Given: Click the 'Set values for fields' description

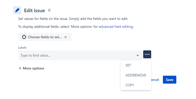Looking at the screenshot, I should 73,19.
